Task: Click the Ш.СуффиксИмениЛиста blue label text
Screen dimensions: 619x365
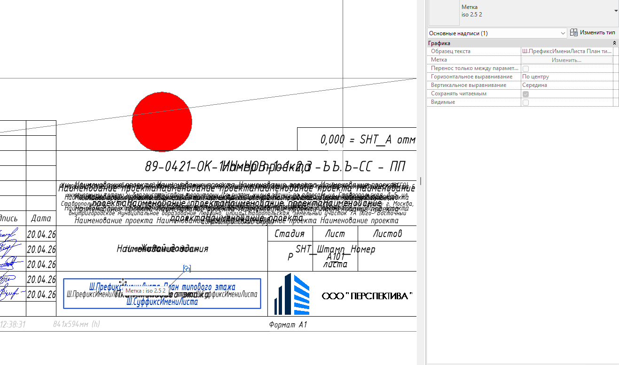Action: tap(162, 302)
